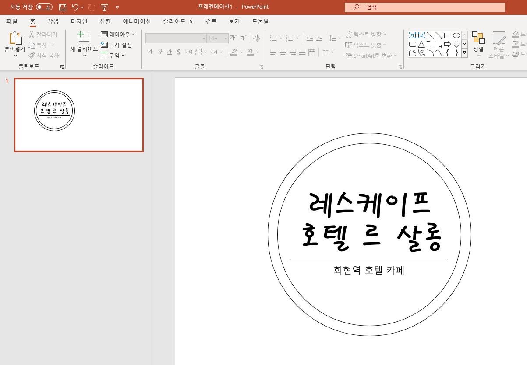Image resolution: width=527 pixels, height=365 pixels.
Task: Click text highlight color pen
Action: (234, 52)
